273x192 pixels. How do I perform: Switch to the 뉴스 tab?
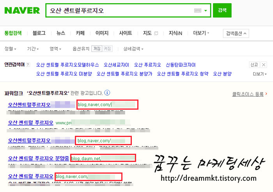(x=61, y=33)
